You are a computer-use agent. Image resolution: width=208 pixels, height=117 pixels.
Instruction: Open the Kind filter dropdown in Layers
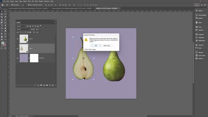point(21,26)
